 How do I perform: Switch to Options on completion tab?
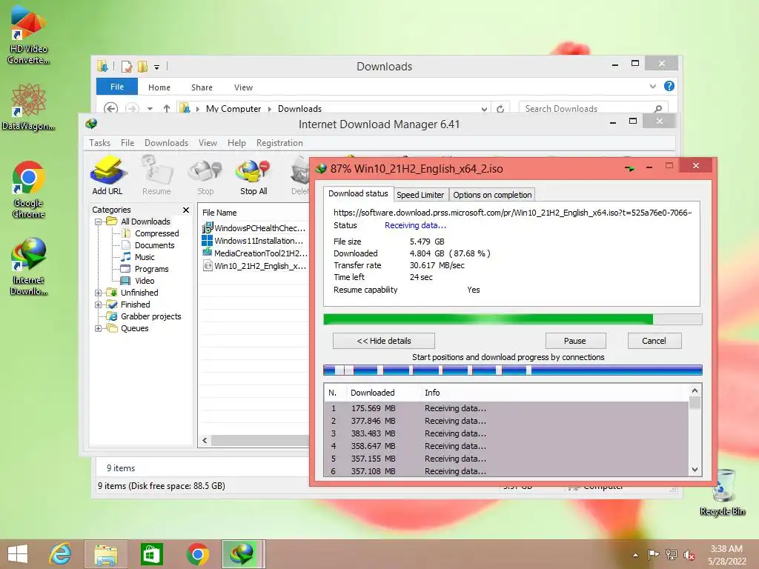[x=492, y=195]
